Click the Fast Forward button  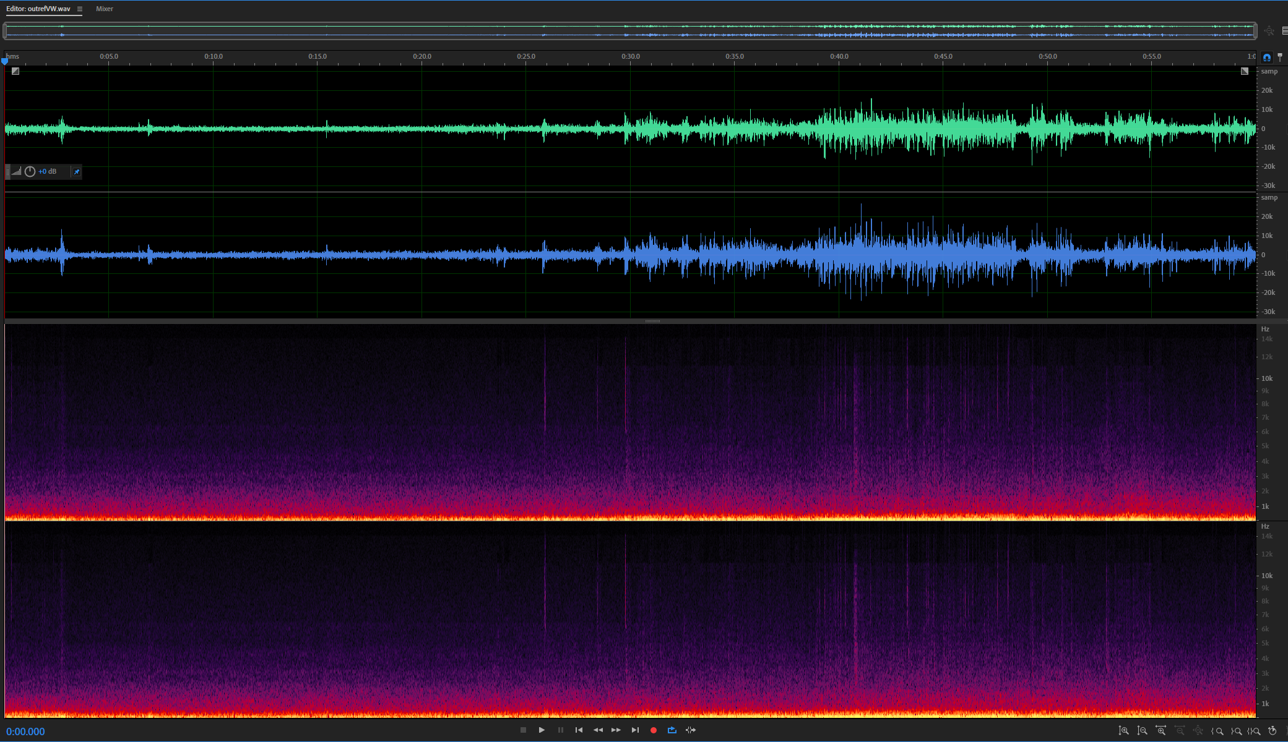(x=616, y=730)
